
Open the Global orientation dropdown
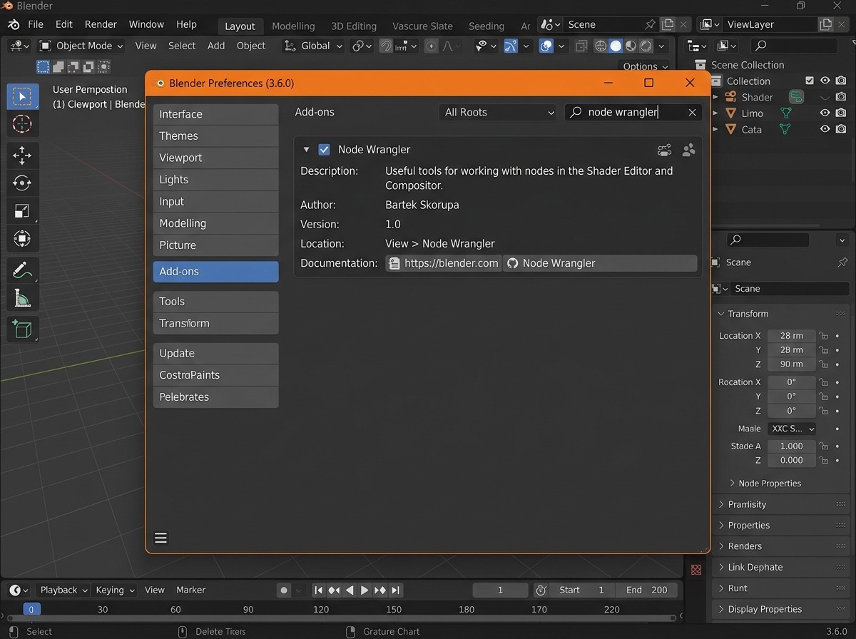pos(314,46)
